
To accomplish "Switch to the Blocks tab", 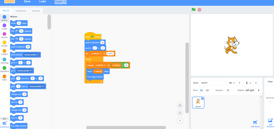I will click(x=6, y=11).
